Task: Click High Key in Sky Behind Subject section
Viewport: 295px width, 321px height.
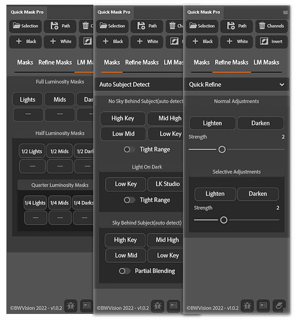Action: [x=125, y=240]
